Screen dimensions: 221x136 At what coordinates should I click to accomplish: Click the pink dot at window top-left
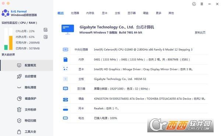(3, 3)
